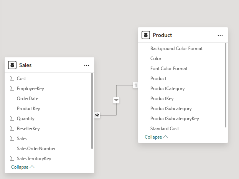Open the Product table more options menu

[220, 35]
